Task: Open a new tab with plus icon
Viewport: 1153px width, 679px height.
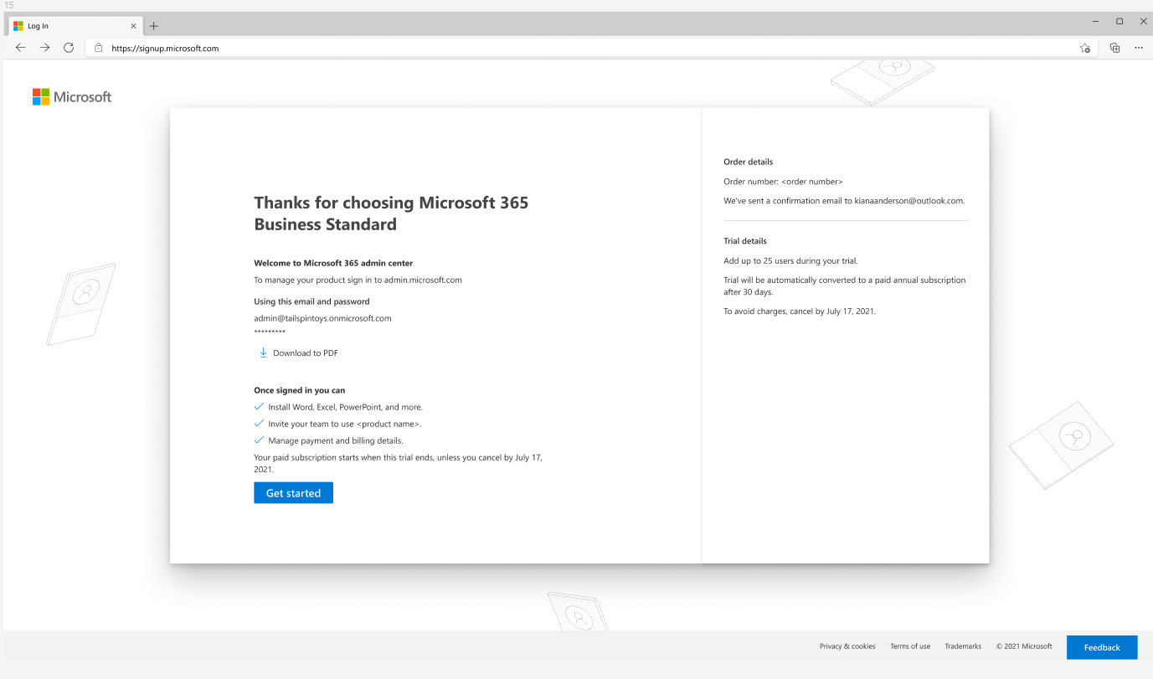Action: click(x=154, y=26)
